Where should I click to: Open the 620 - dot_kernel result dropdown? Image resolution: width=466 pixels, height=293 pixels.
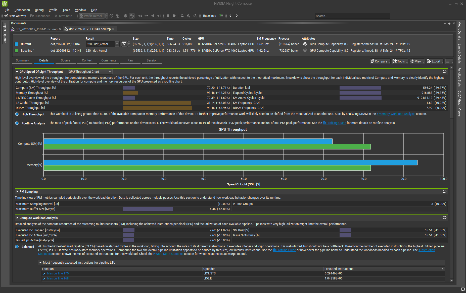point(102,44)
